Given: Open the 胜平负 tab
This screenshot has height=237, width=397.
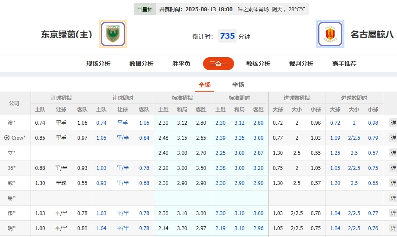Looking at the screenshot, I should (181, 64).
